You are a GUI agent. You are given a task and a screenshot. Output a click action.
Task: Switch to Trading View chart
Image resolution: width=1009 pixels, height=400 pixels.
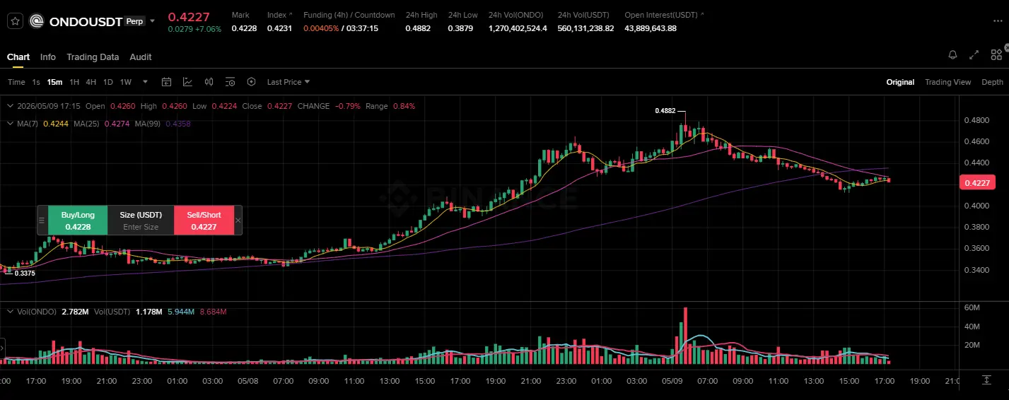[x=947, y=82]
